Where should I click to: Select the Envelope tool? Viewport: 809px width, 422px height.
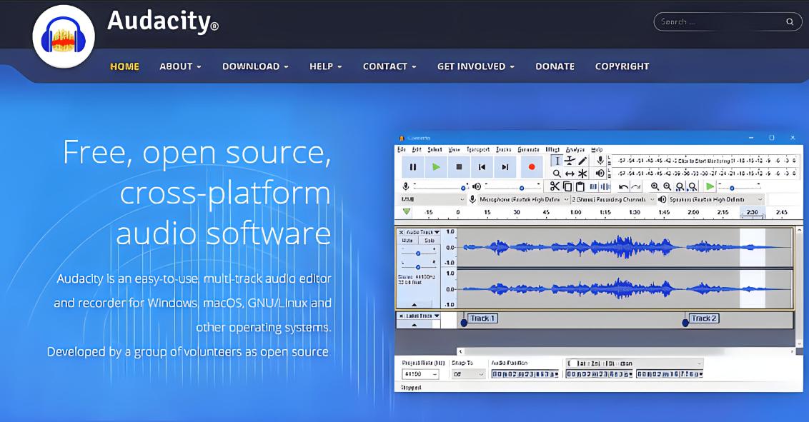click(x=570, y=161)
